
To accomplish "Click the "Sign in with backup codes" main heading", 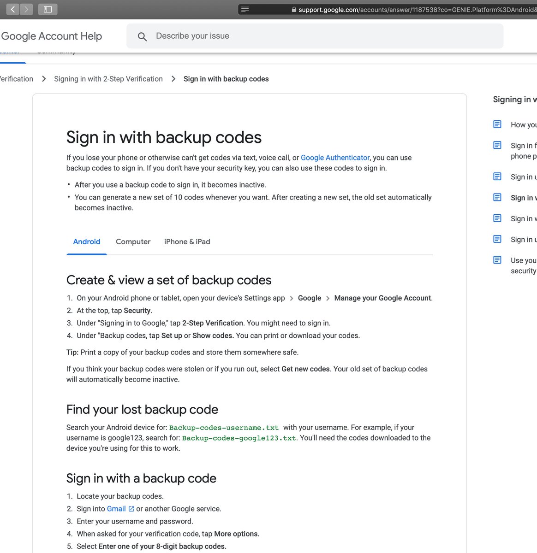I will coord(164,137).
